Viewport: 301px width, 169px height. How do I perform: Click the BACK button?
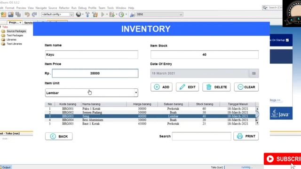click(59, 136)
